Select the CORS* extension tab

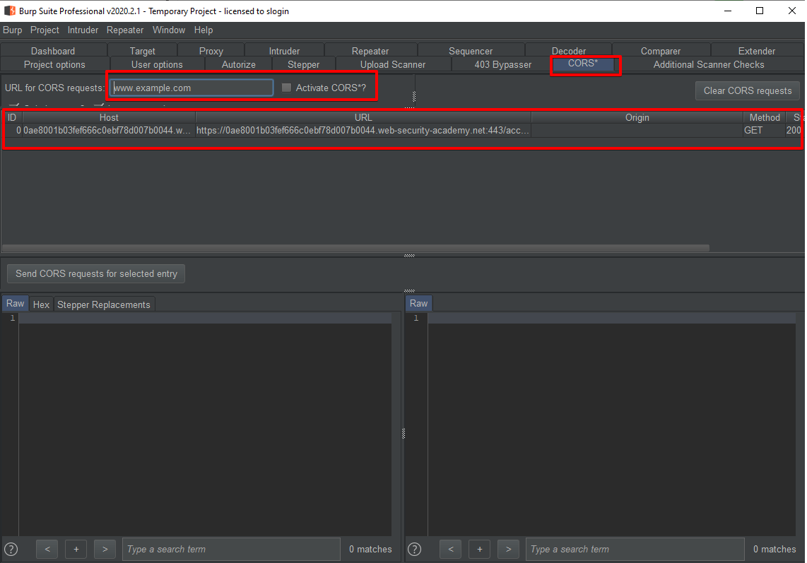pos(583,64)
